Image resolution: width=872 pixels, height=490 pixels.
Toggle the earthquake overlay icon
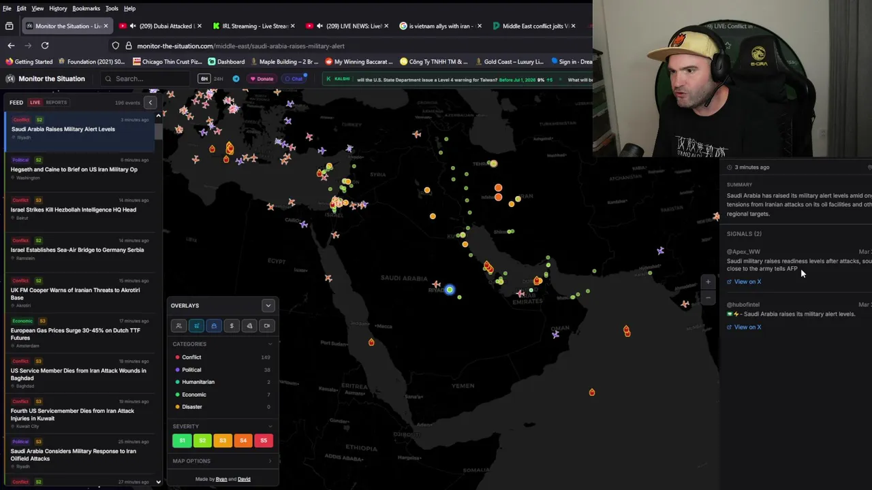249,326
